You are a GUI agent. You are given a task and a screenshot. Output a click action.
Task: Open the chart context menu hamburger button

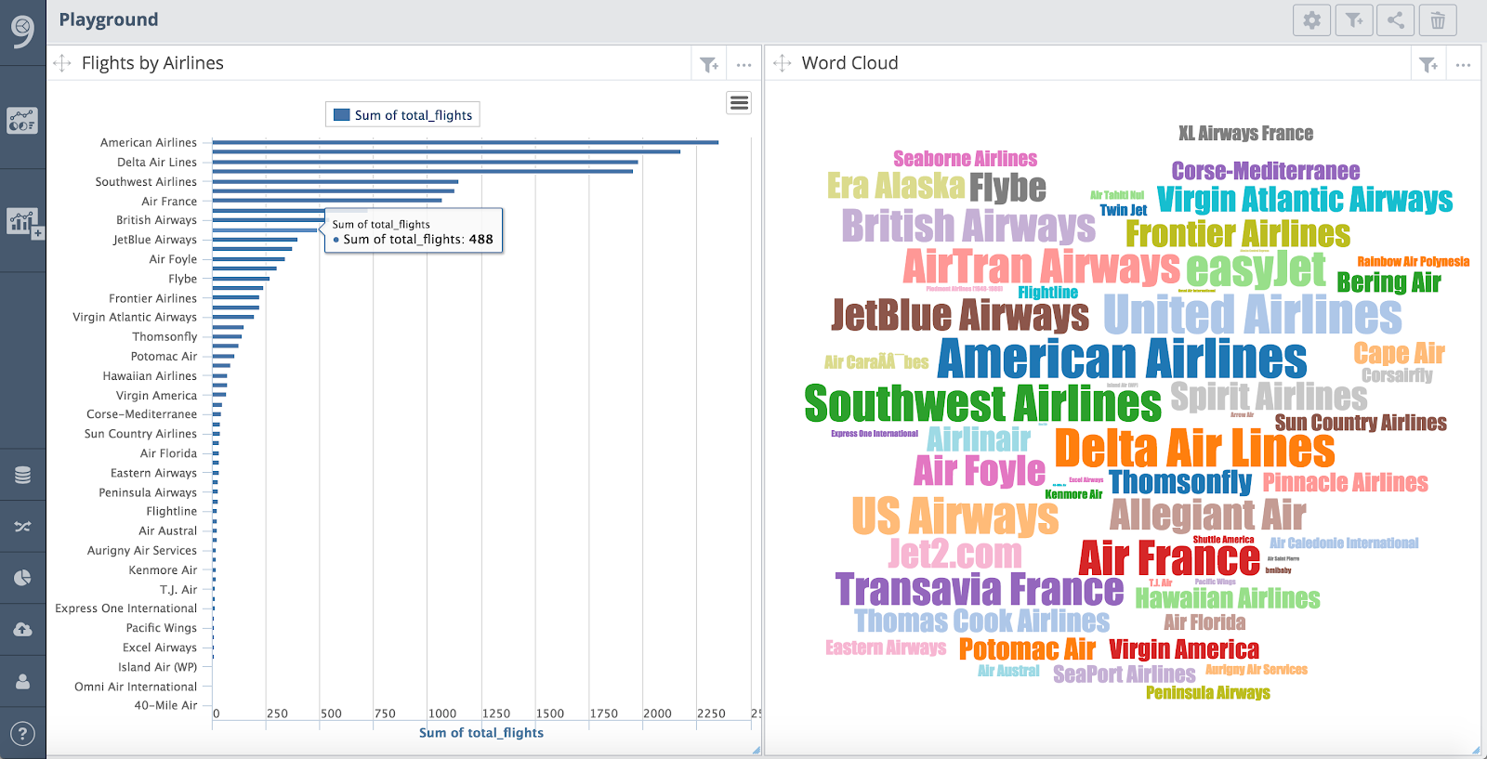coord(739,103)
